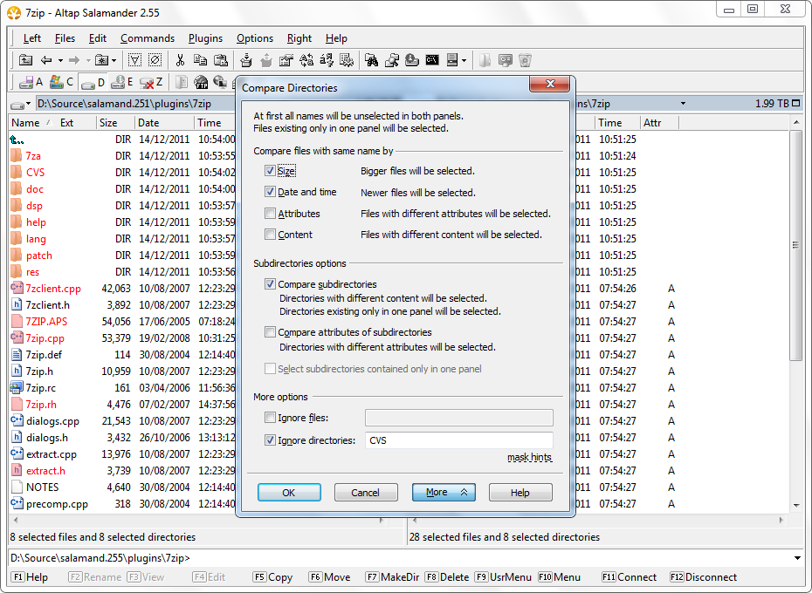The image size is (812, 593).
Task: Open the Back history dropdown arrow
Action: click(x=60, y=60)
